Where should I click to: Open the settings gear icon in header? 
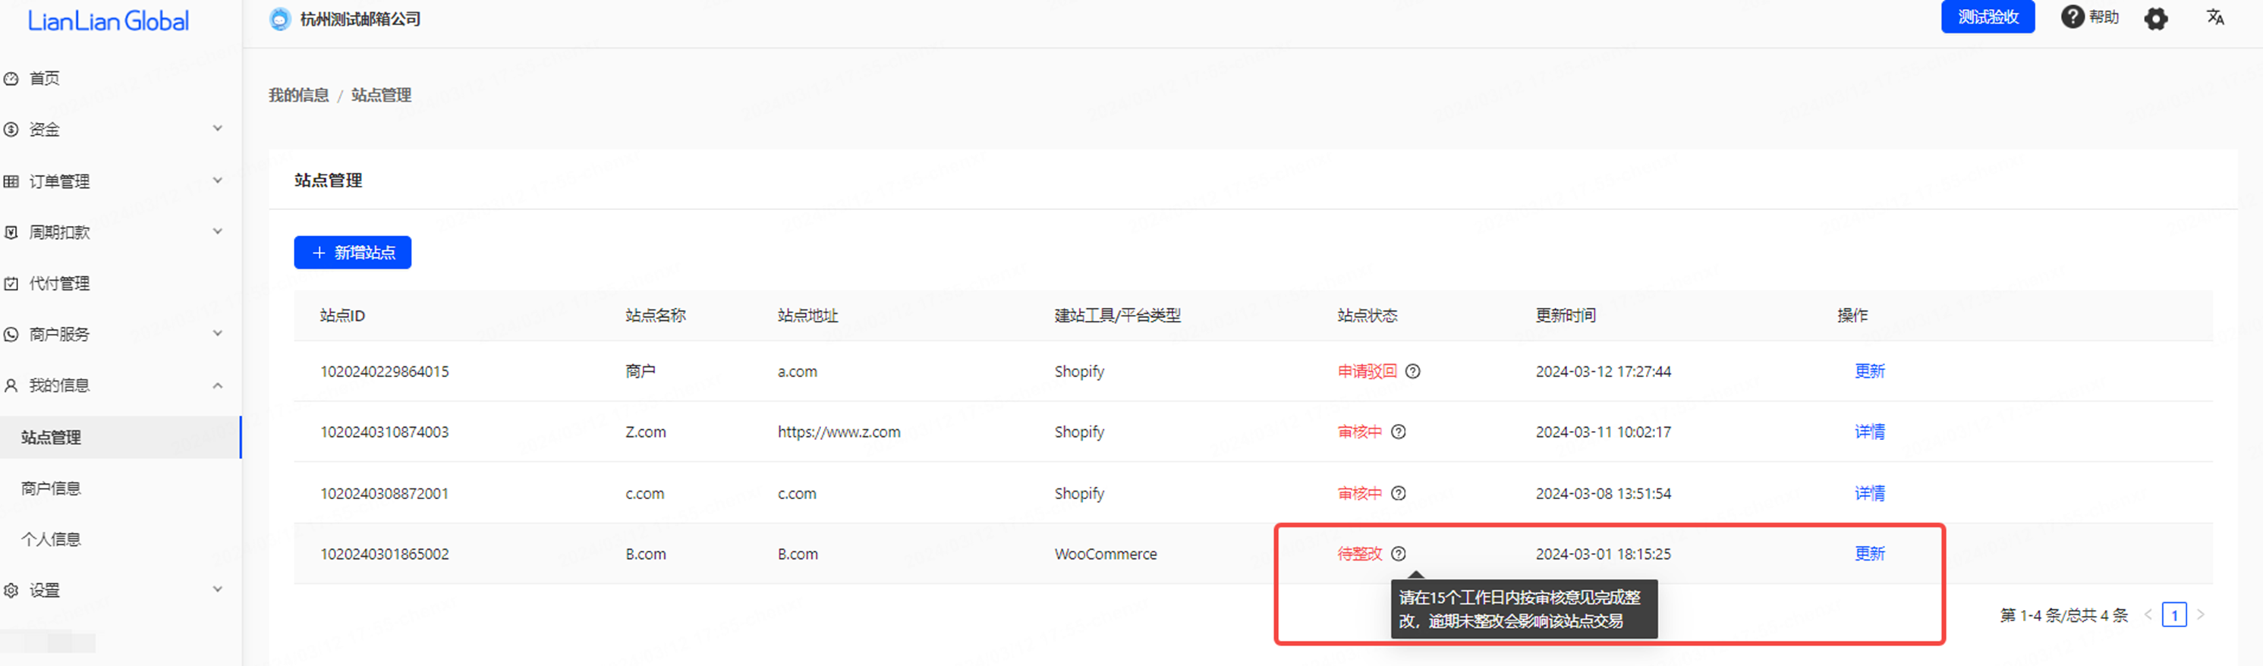(2155, 18)
